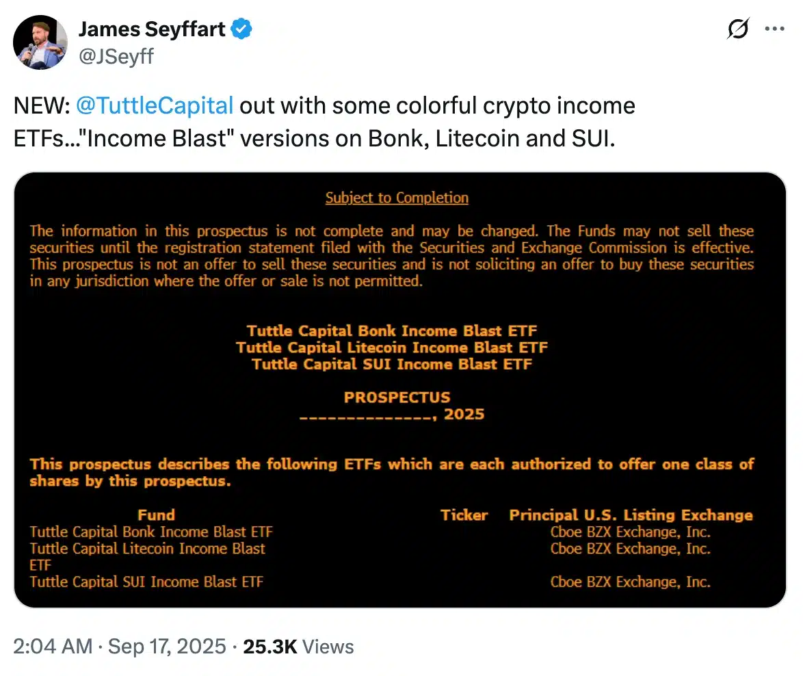Click the 2:04 AM Sep 17 timestamp

pyautogui.click(x=120, y=647)
